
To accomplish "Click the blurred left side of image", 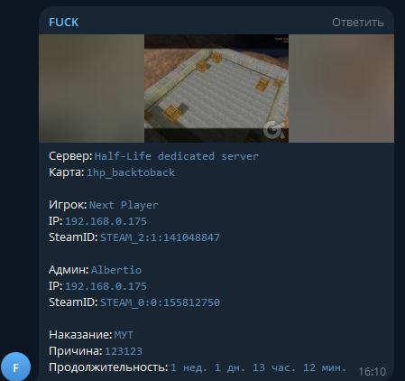I will coord(91,88).
